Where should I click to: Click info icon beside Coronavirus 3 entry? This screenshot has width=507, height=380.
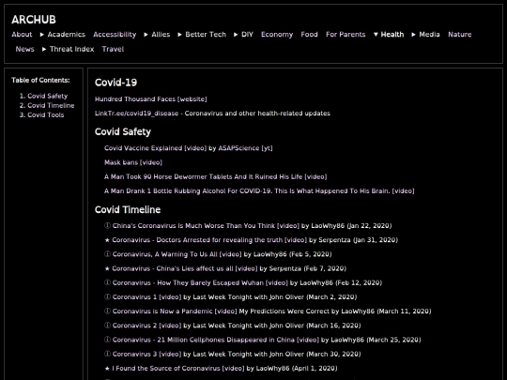[x=107, y=354]
